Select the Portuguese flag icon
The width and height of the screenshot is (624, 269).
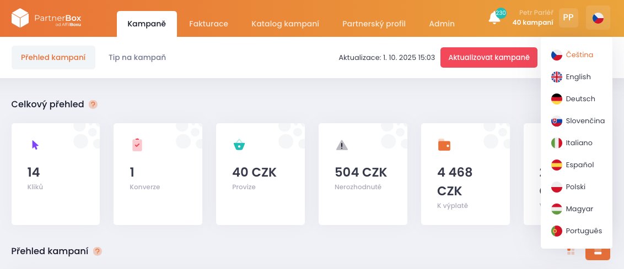point(556,231)
